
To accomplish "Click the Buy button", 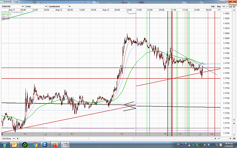I will coord(219,6).
